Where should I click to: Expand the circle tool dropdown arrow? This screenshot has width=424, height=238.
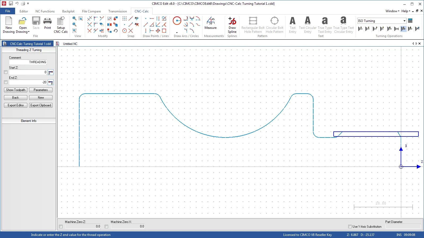177,33
